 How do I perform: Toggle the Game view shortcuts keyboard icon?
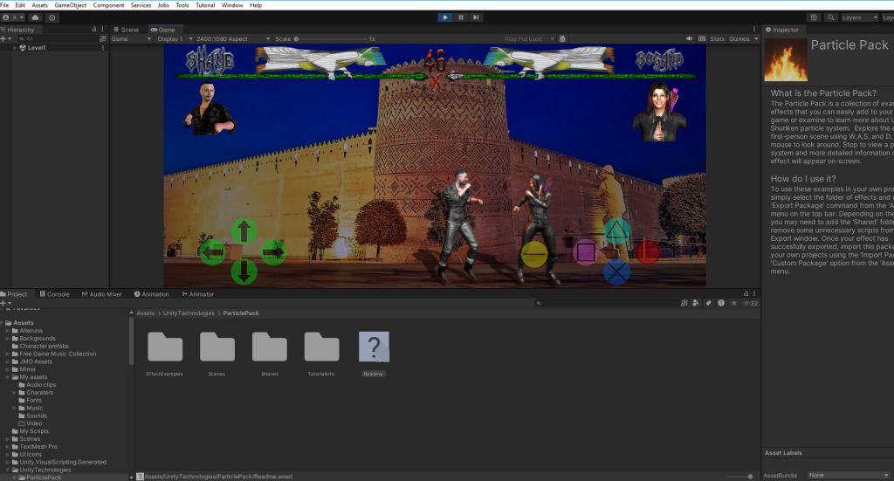pos(702,38)
